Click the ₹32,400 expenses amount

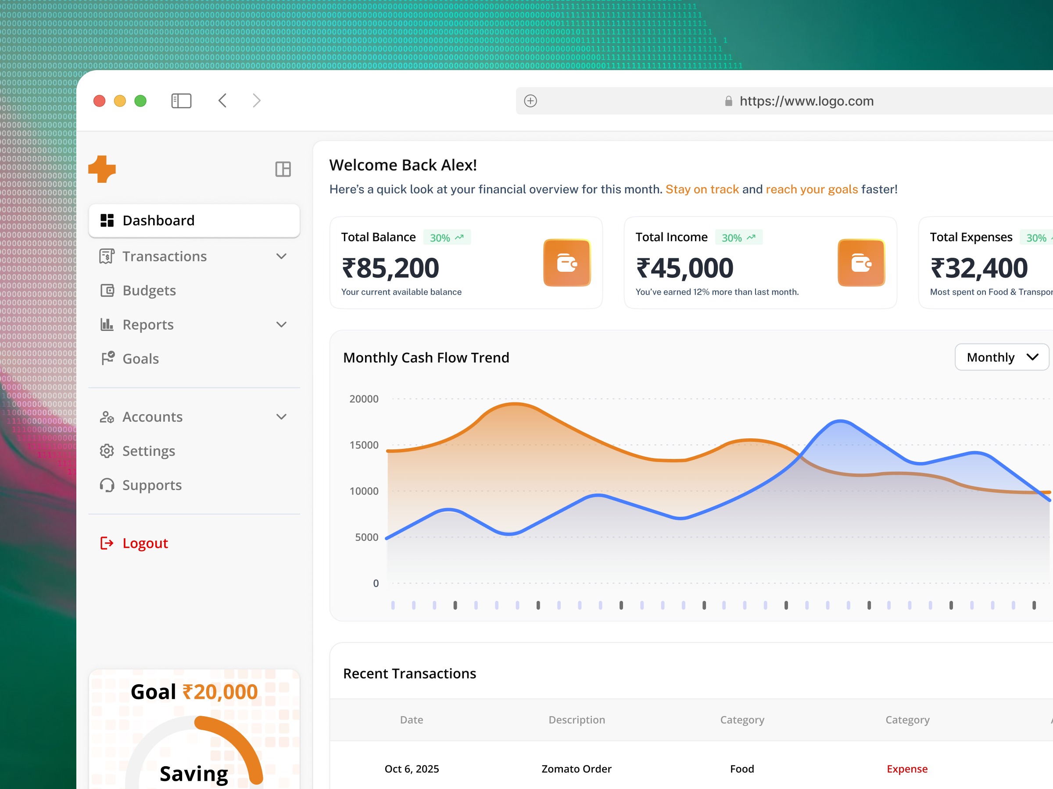click(979, 268)
